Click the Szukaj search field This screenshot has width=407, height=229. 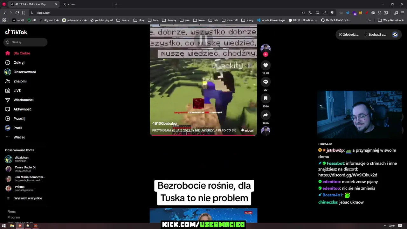click(25, 42)
